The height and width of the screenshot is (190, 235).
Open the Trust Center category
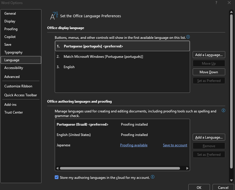(x=21, y=112)
